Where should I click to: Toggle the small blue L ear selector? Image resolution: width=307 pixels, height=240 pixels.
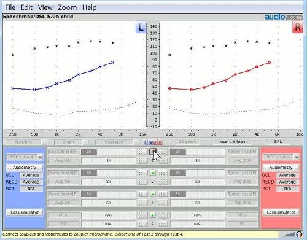(146, 142)
